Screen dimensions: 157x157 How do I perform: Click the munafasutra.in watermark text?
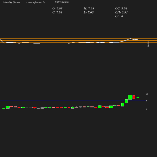36,3
